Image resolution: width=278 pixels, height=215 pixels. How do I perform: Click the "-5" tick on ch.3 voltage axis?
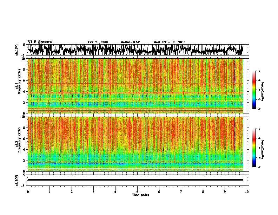point(24,186)
